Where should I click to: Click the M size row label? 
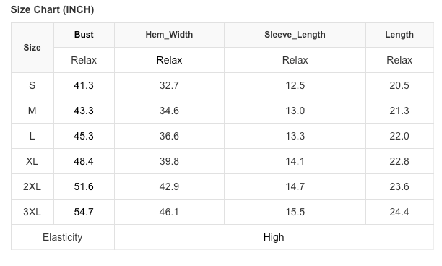pyautogui.click(x=32, y=111)
